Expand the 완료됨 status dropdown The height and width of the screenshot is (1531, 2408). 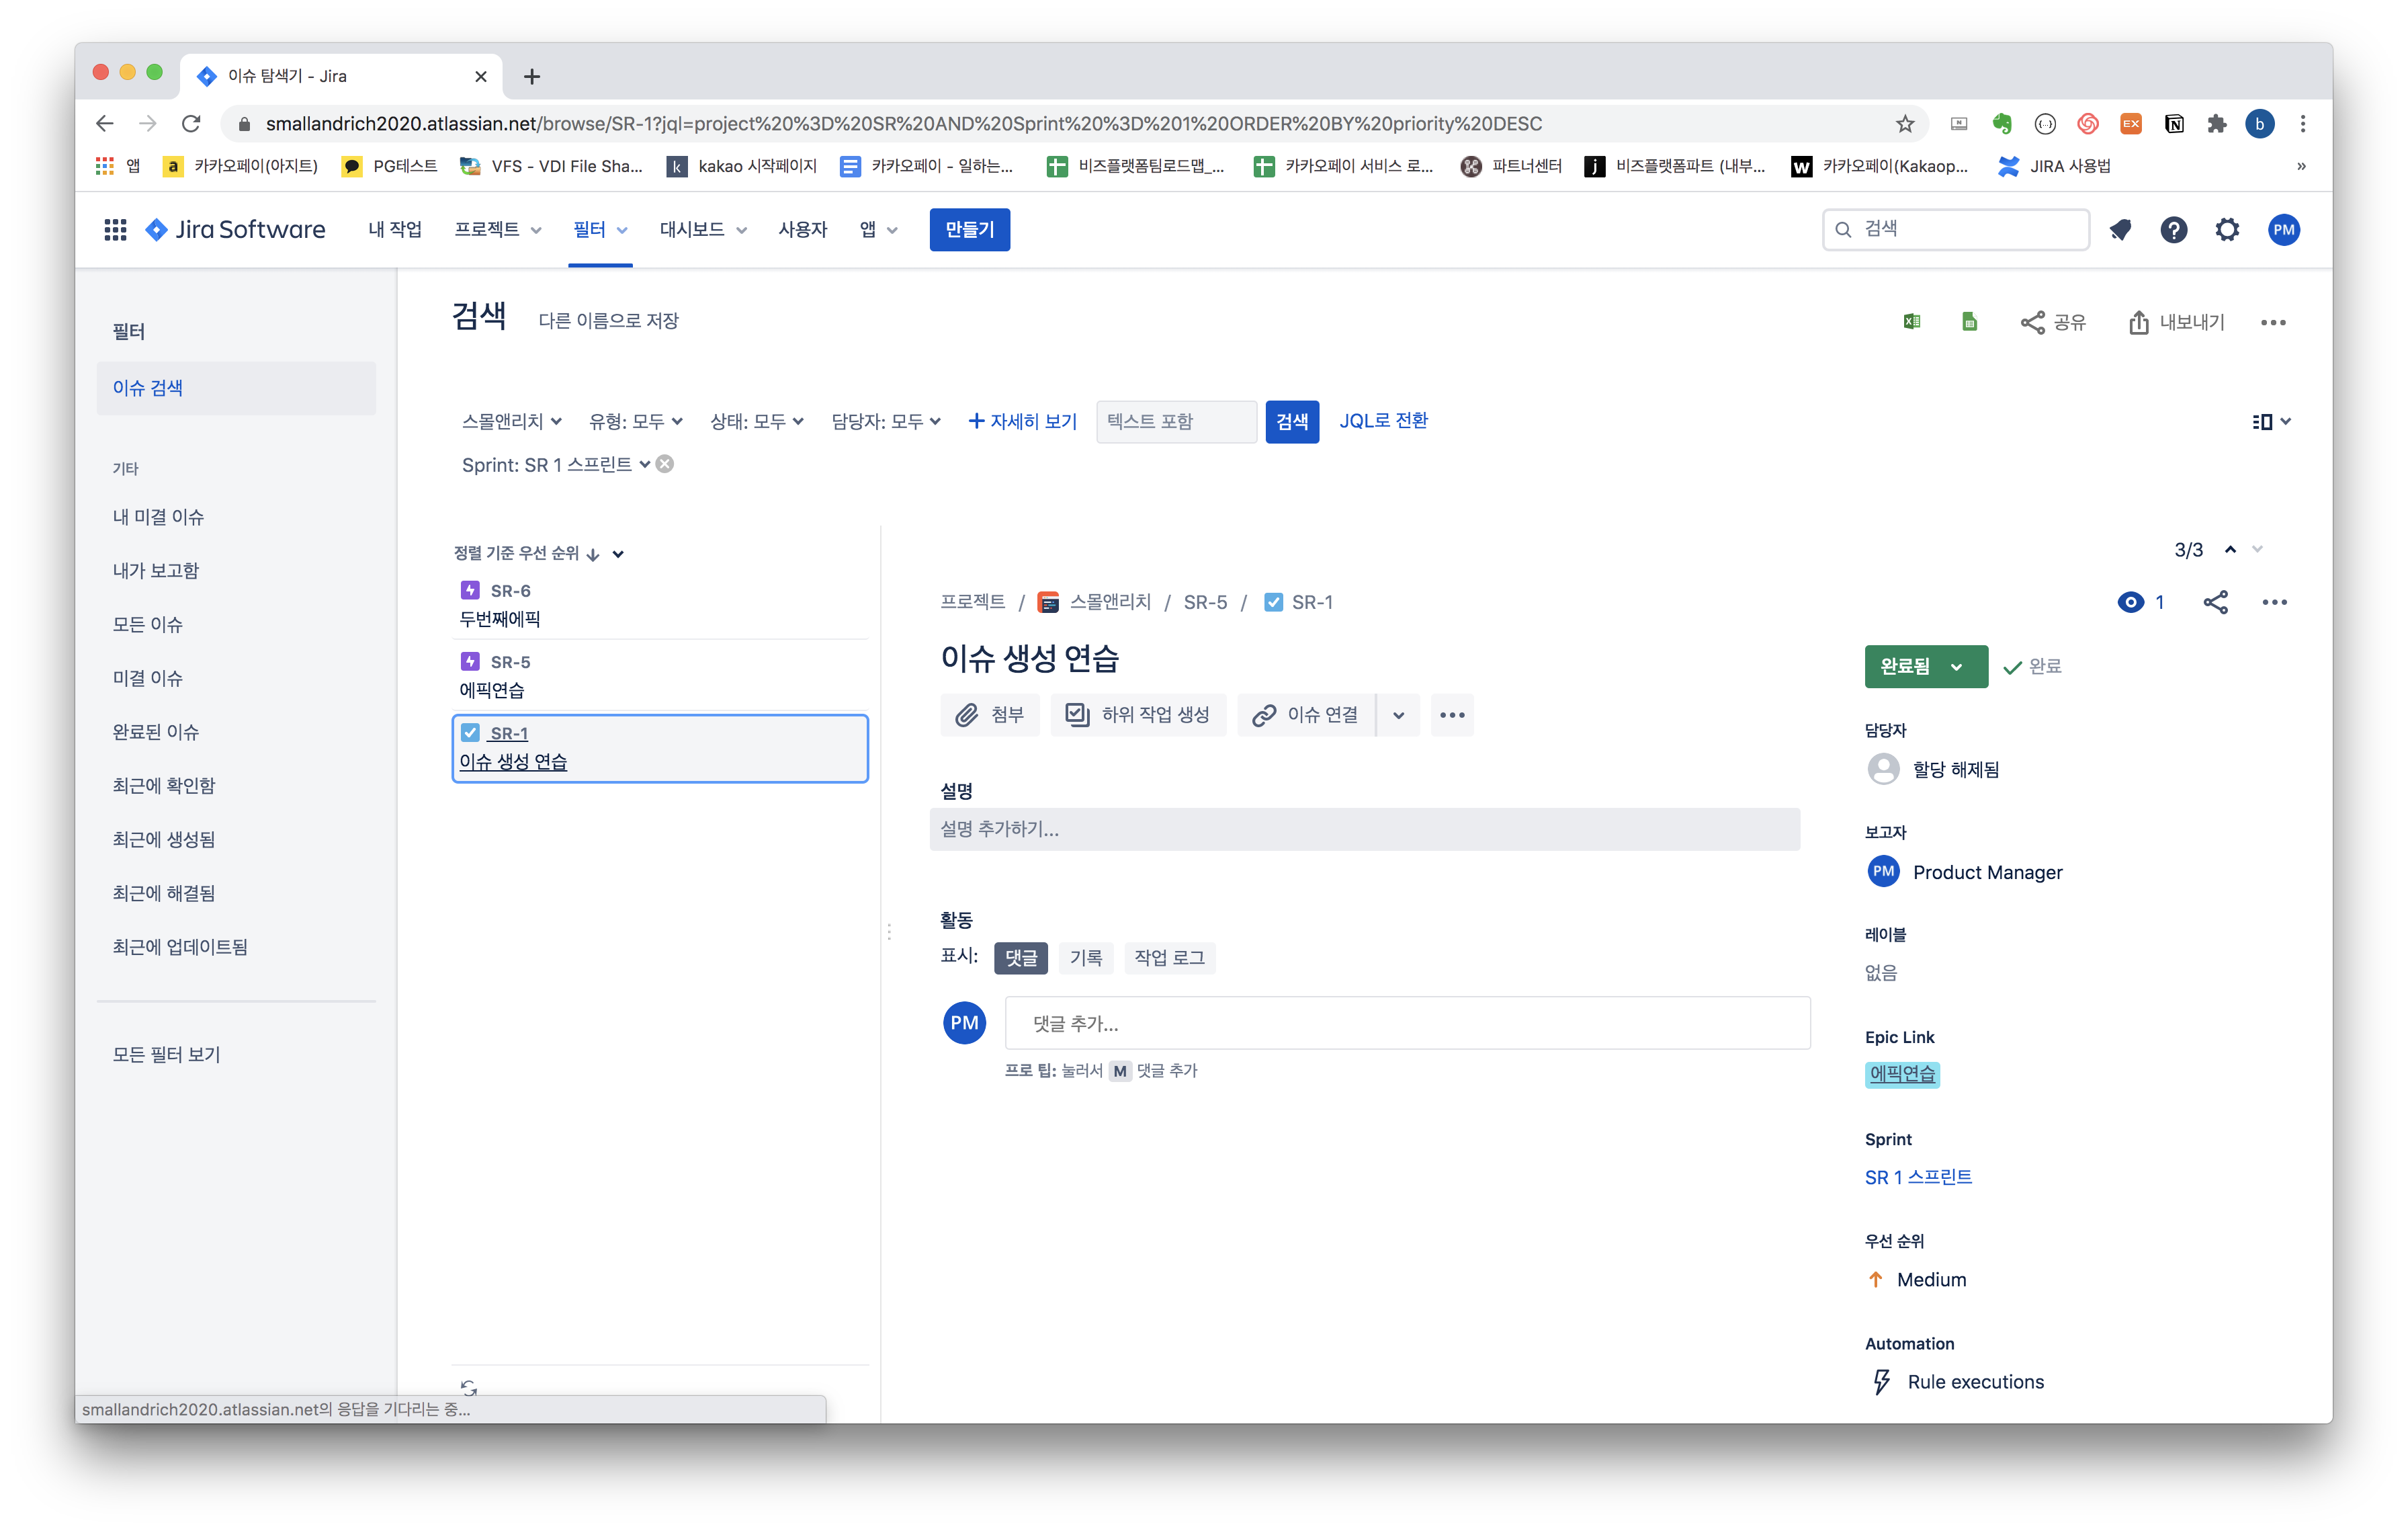click(1925, 667)
